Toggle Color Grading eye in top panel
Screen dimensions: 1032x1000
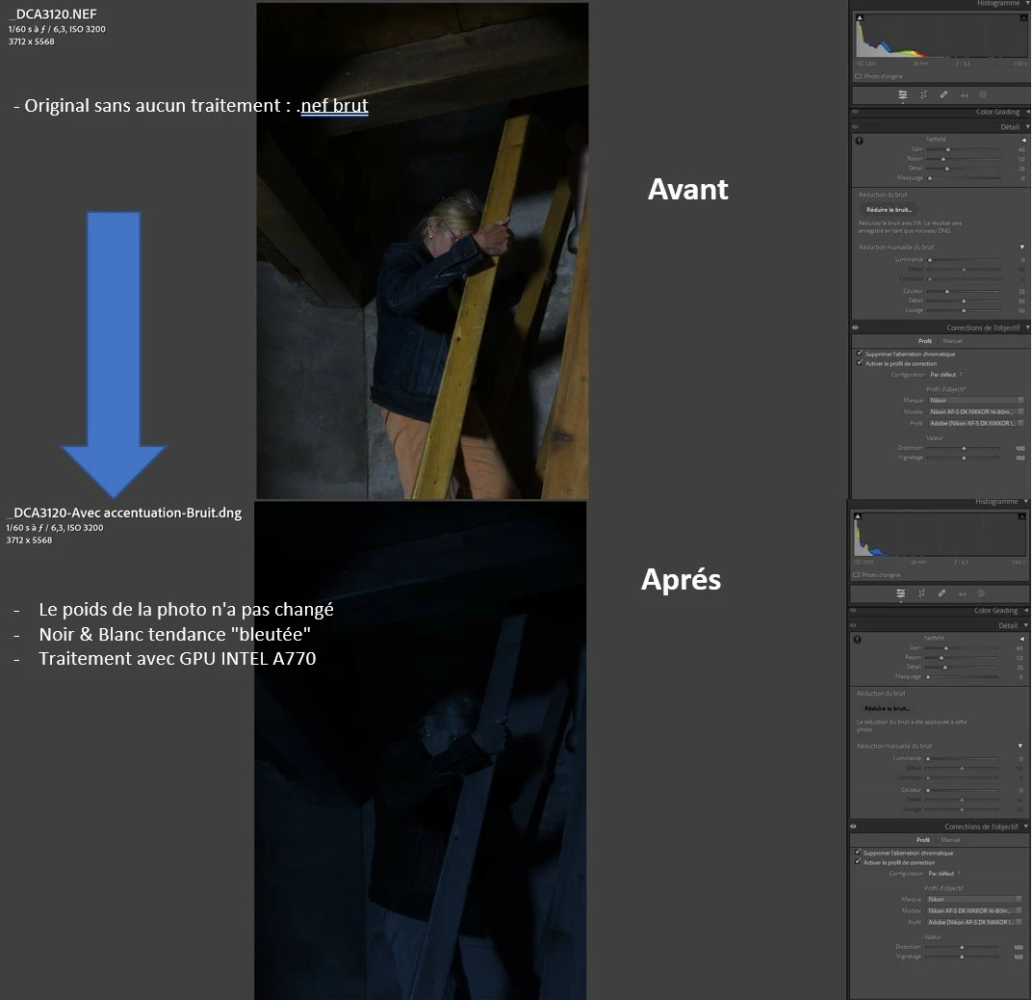coord(856,112)
